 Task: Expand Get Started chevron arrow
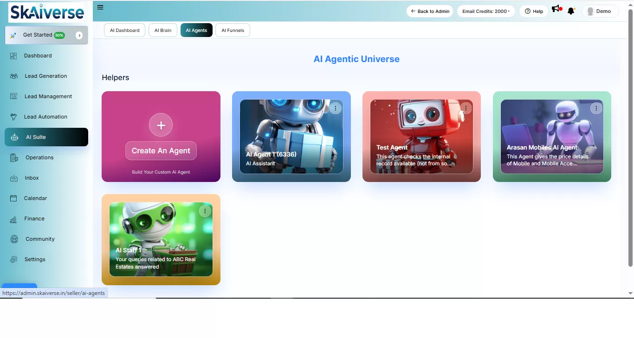pyautogui.click(x=79, y=35)
